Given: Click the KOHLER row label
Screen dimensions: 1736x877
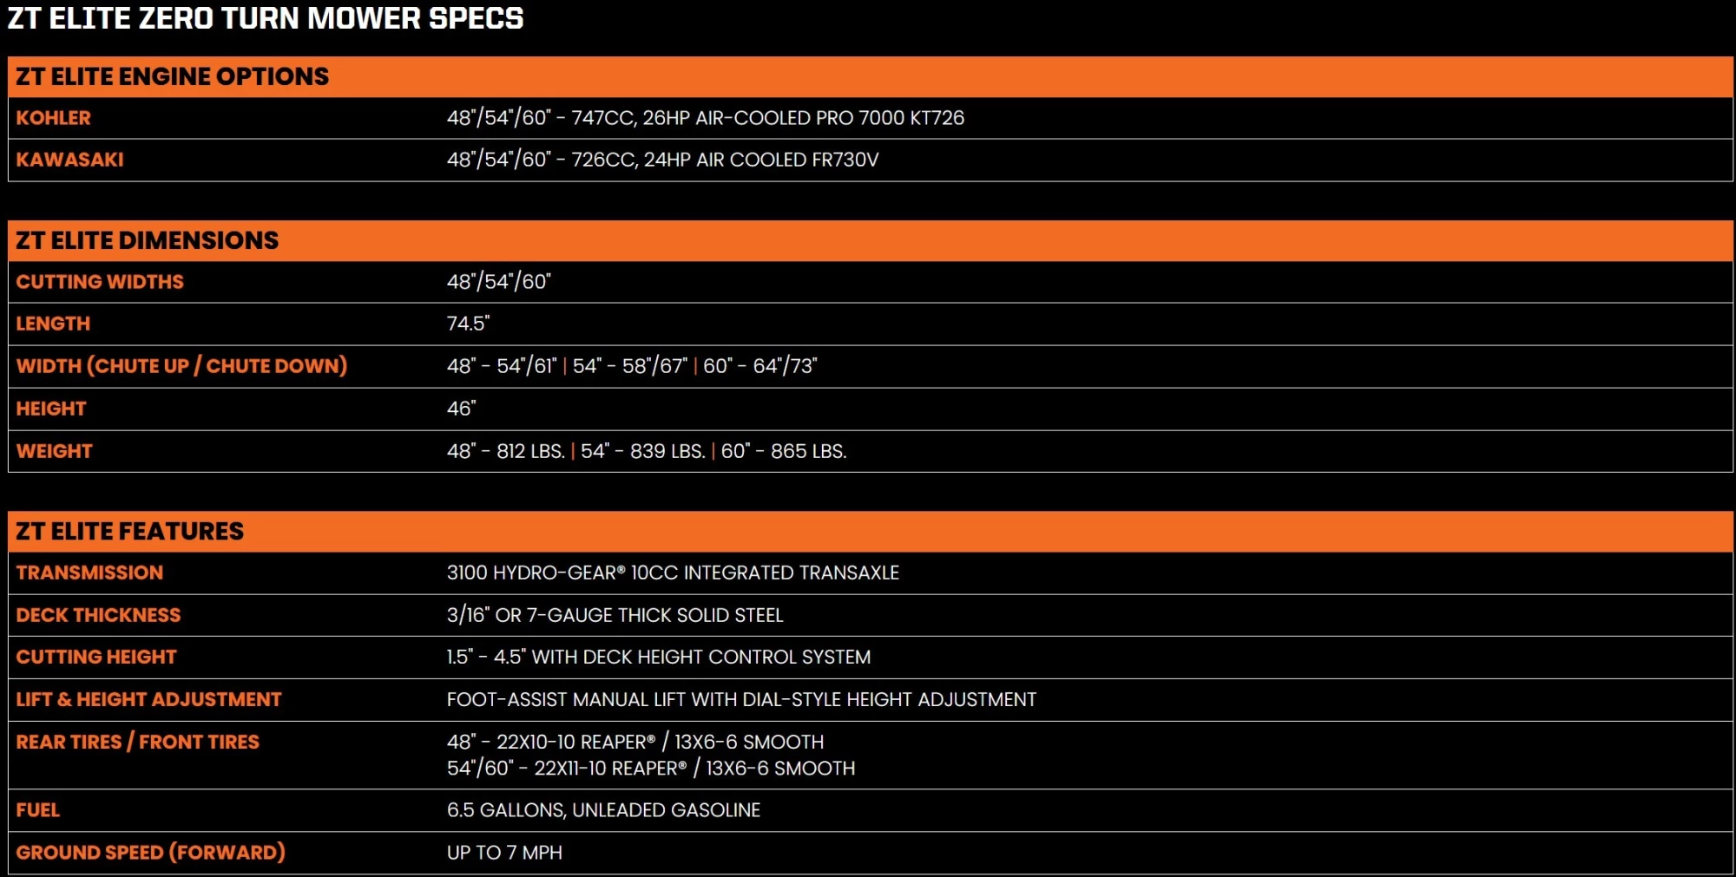Looking at the screenshot, I should [x=53, y=118].
